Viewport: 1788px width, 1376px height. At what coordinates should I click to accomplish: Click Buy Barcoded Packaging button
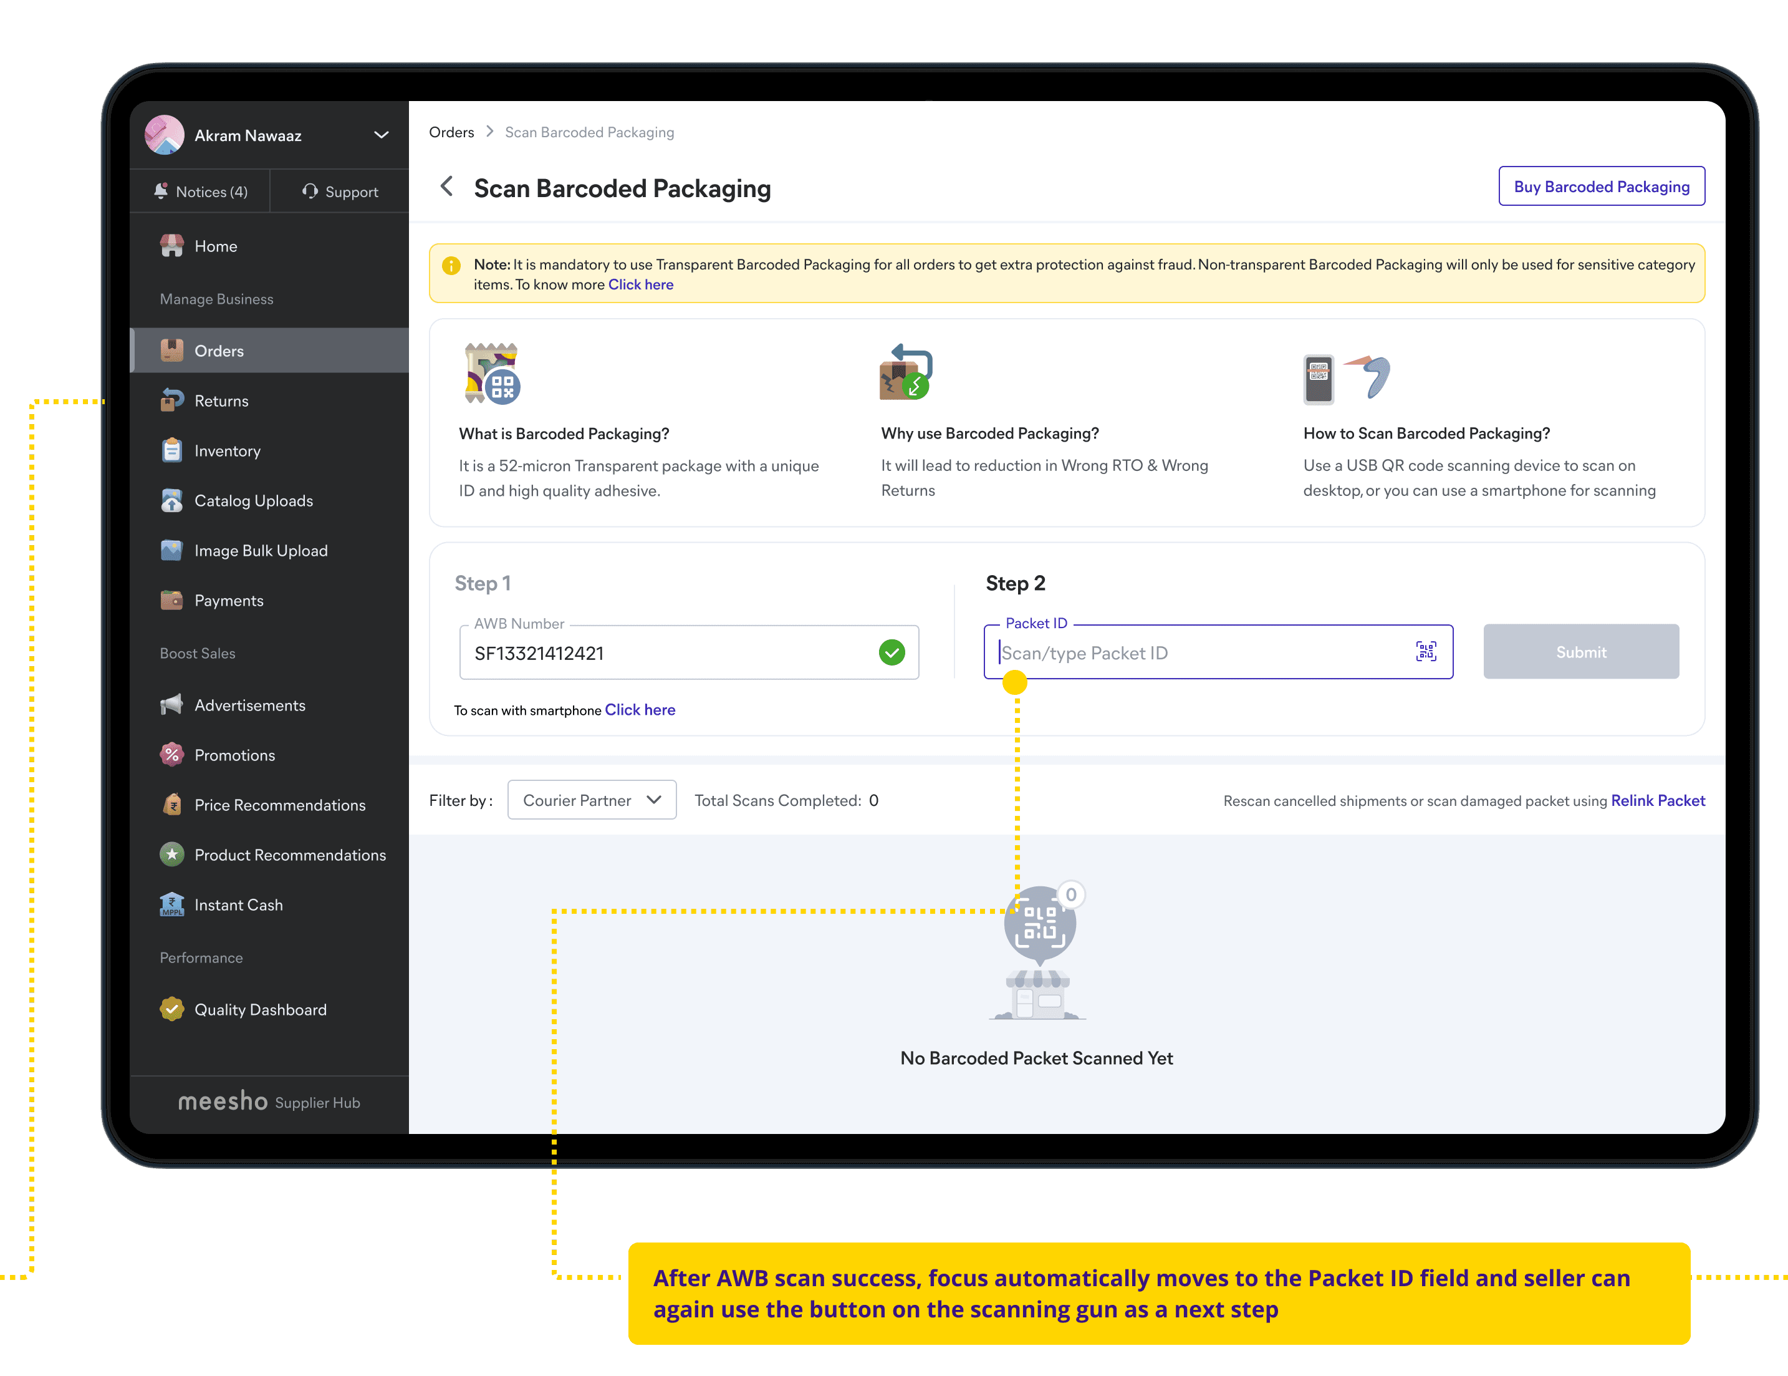(1600, 187)
